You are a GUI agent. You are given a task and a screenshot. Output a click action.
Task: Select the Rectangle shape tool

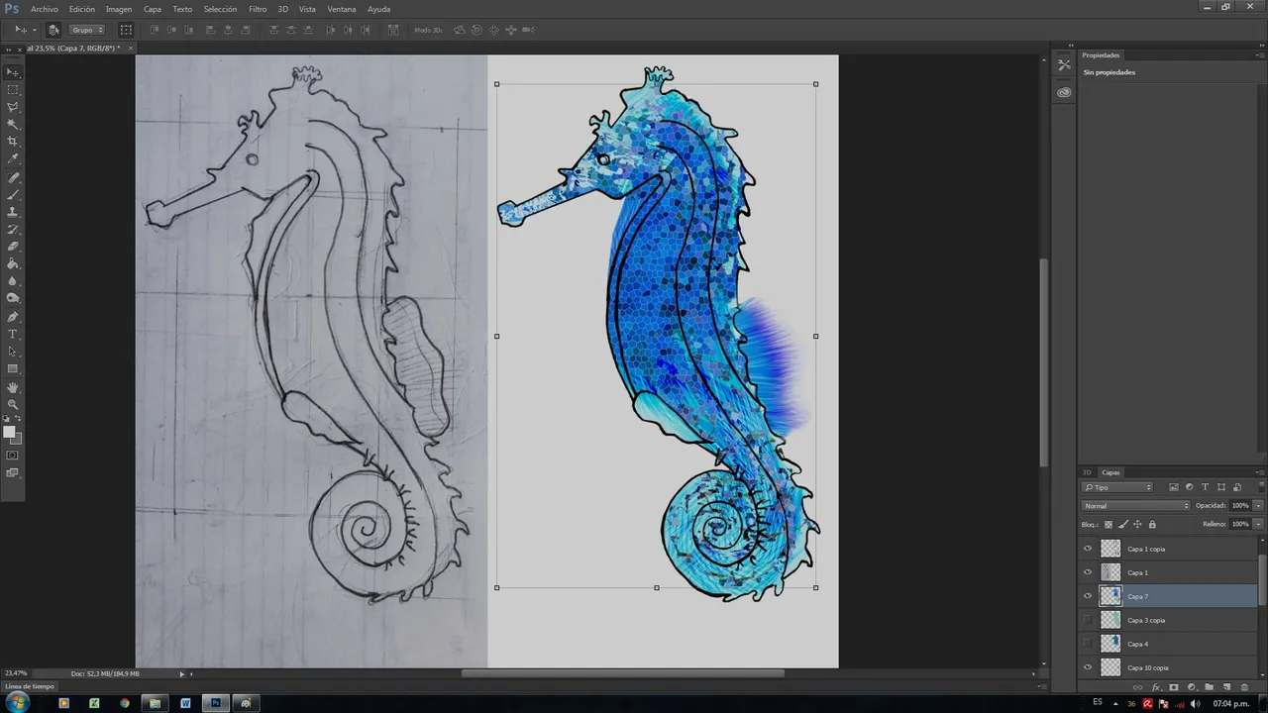pyautogui.click(x=13, y=369)
